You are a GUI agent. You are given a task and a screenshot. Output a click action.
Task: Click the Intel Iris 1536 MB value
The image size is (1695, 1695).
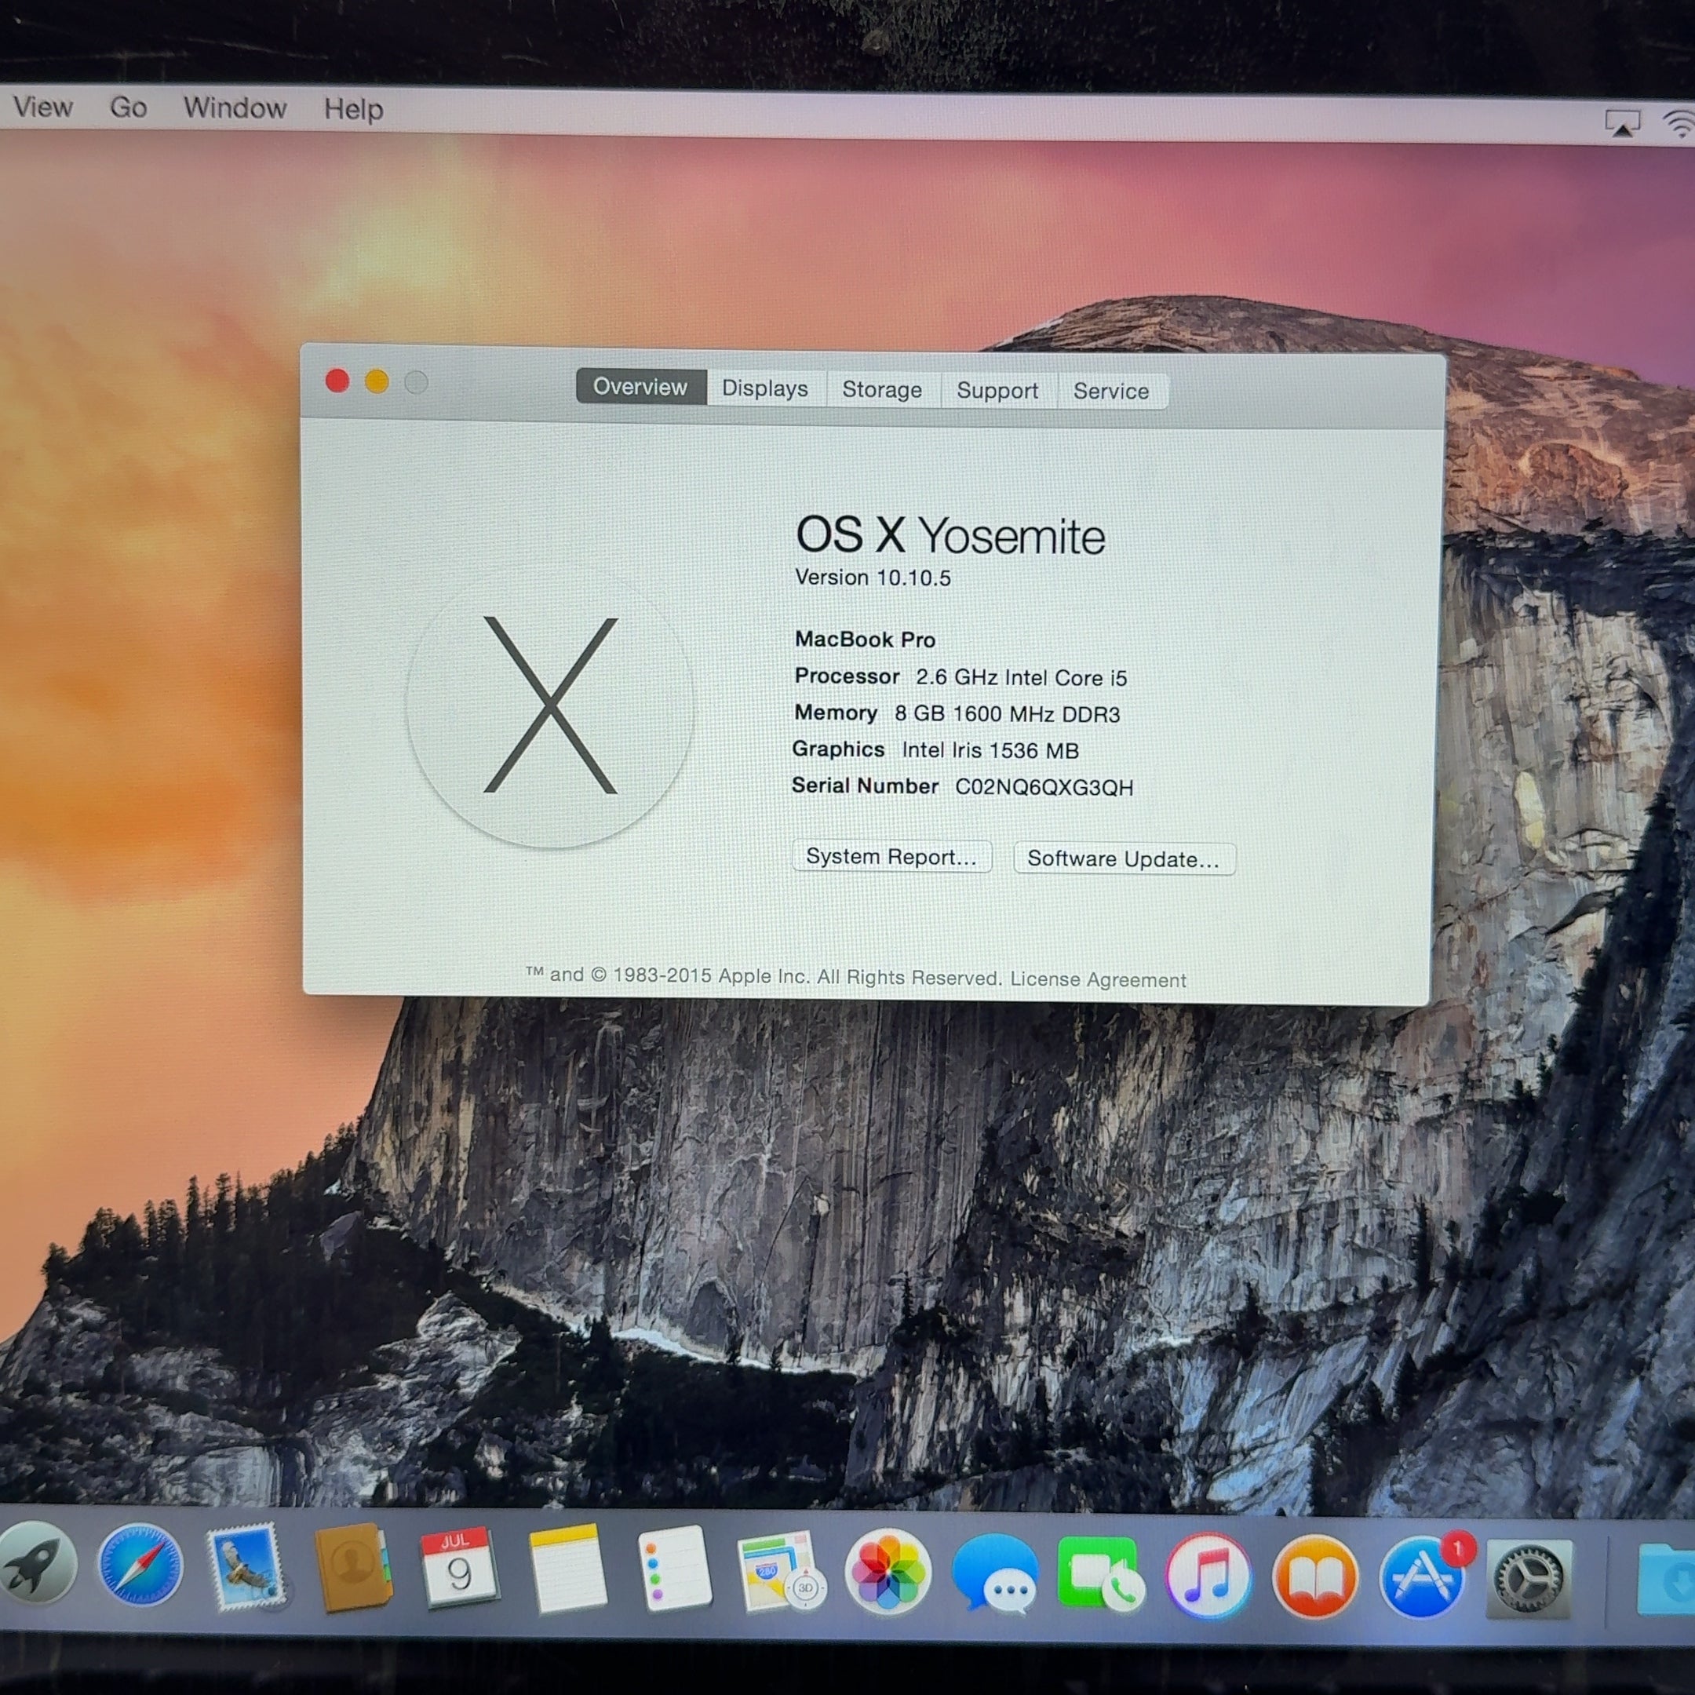[x=990, y=750]
